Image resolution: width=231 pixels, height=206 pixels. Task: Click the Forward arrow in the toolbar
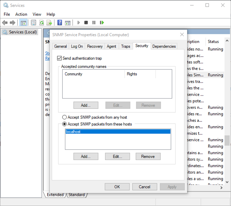point(13,22)
